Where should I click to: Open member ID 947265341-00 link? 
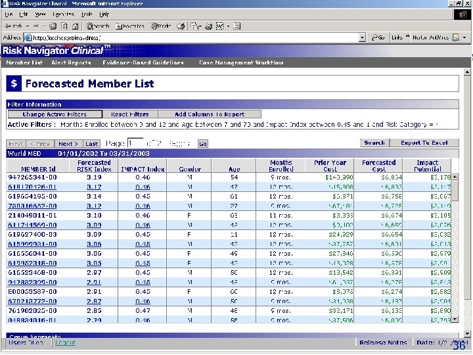(x=32, y=177)
